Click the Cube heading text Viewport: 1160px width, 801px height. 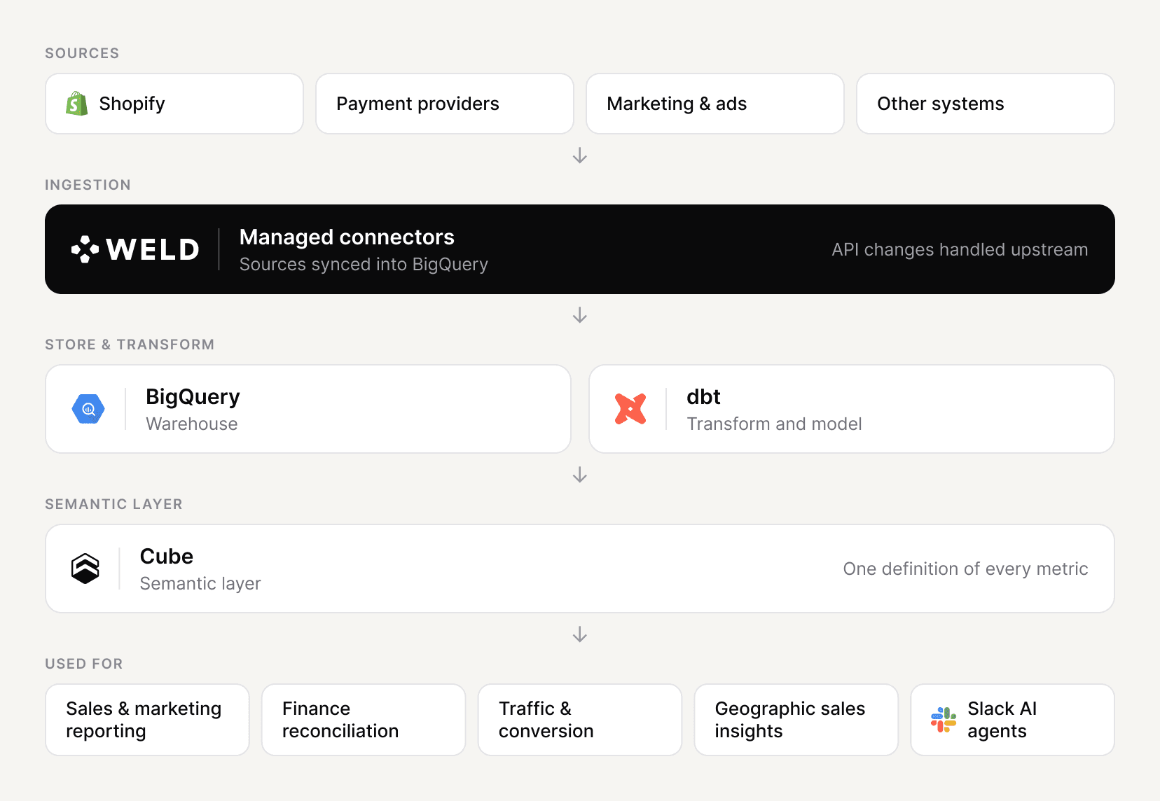coord(167,556)
